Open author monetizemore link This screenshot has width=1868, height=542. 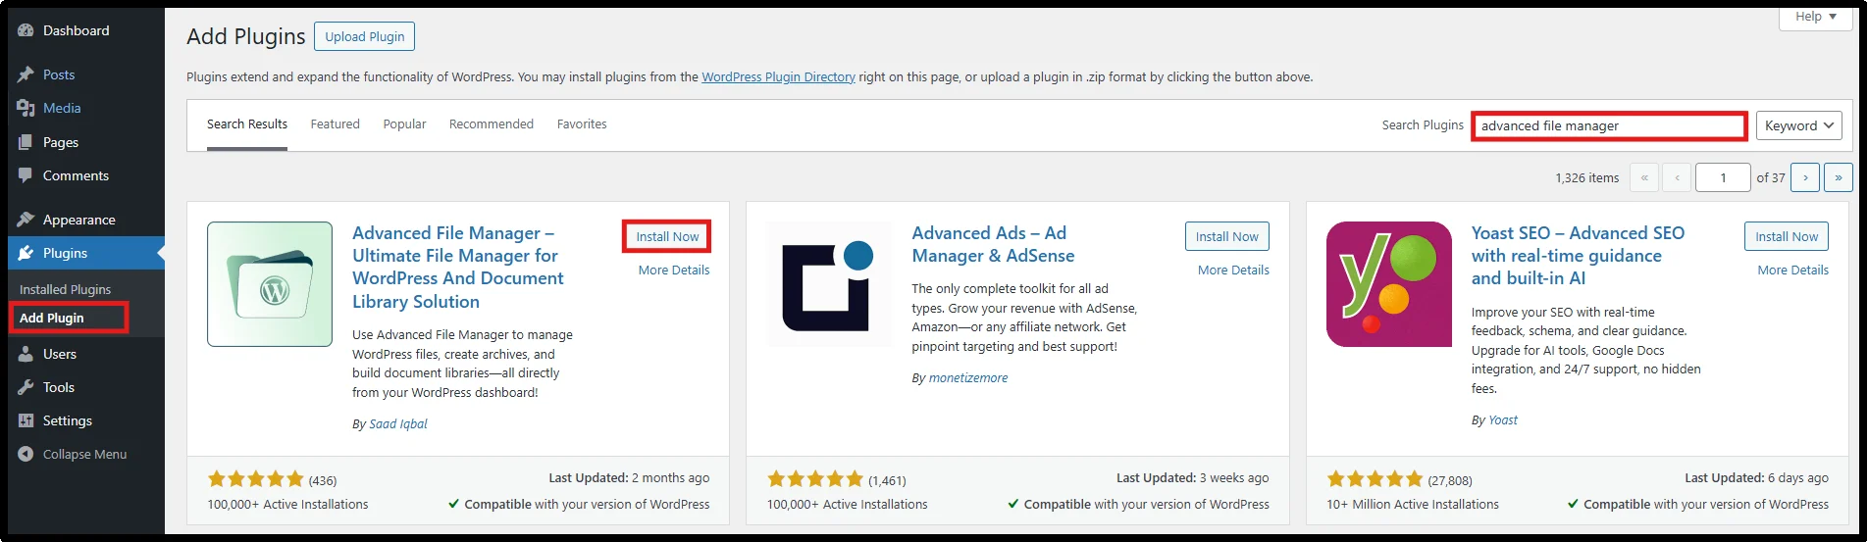[968, 377]
